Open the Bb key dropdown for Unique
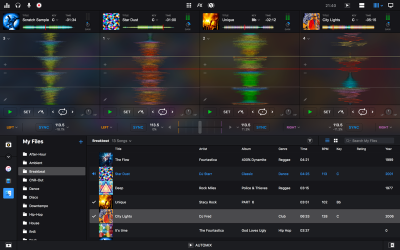 [x=256, y=20]
